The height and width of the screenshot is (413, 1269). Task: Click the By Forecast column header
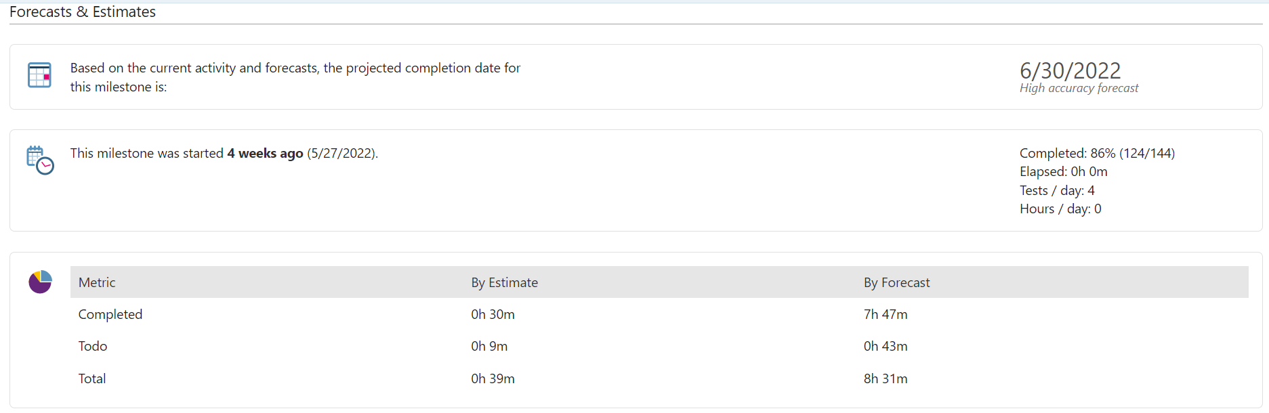[896, 283]
